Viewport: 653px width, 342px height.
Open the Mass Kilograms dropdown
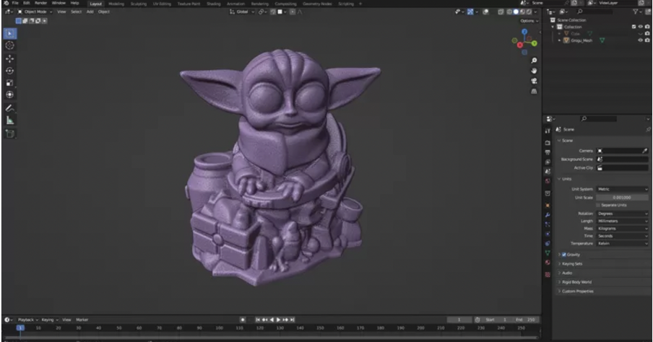click(x=622, y=229)
